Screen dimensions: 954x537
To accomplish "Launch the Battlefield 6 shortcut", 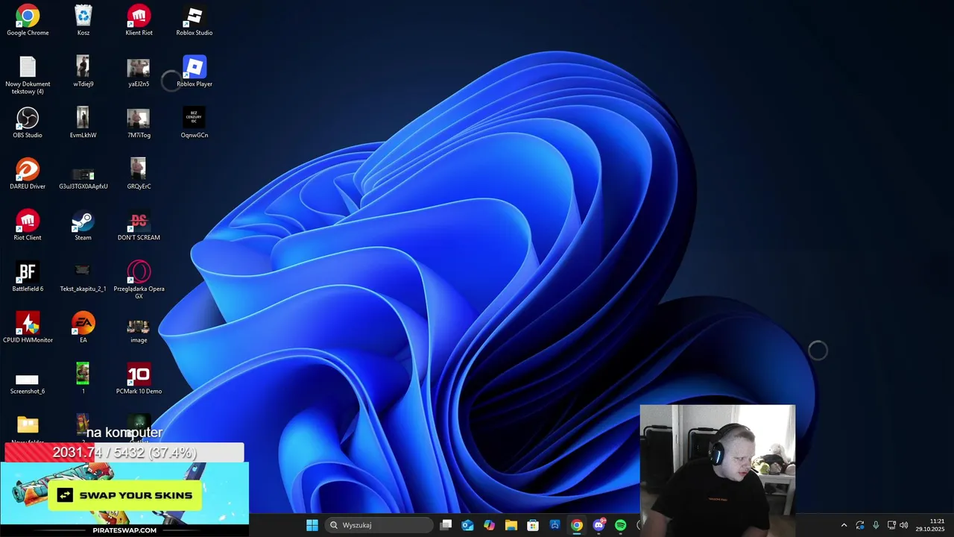I will pyautogui.click(x=28, y=277).
